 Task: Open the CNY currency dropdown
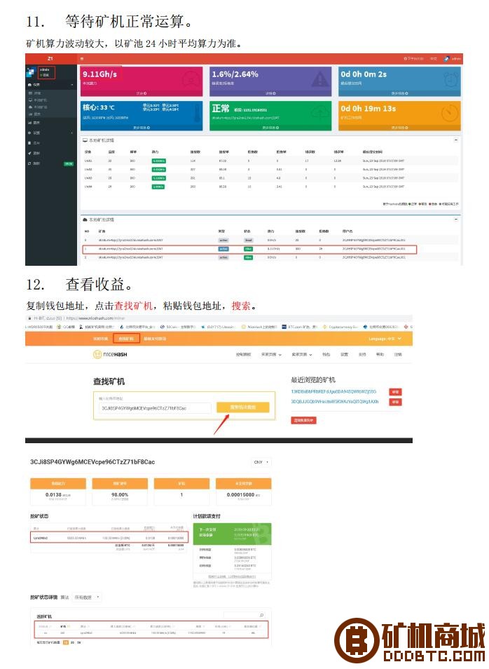pos(261,463)
